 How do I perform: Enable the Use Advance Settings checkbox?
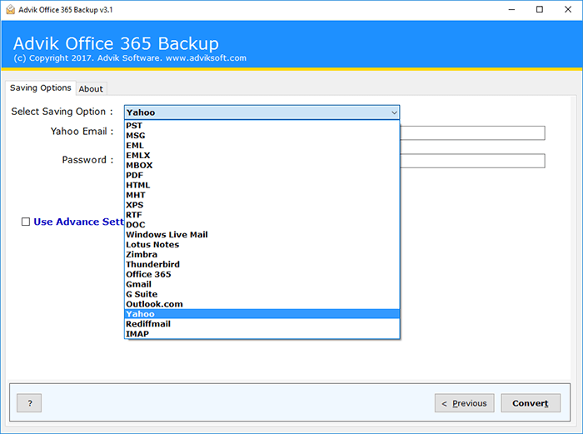pos(26,222)
